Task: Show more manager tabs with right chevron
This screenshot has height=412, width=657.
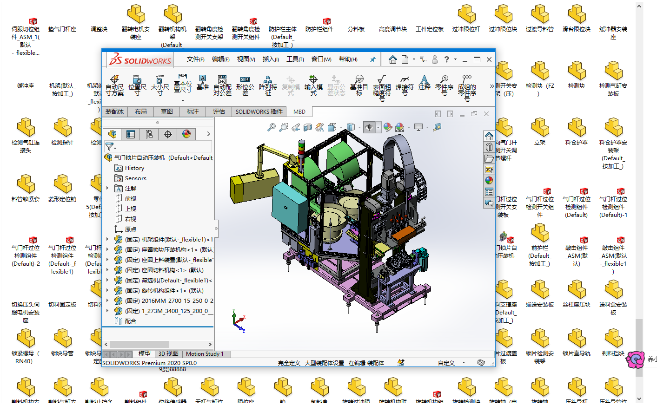Action: pos(208,134)
